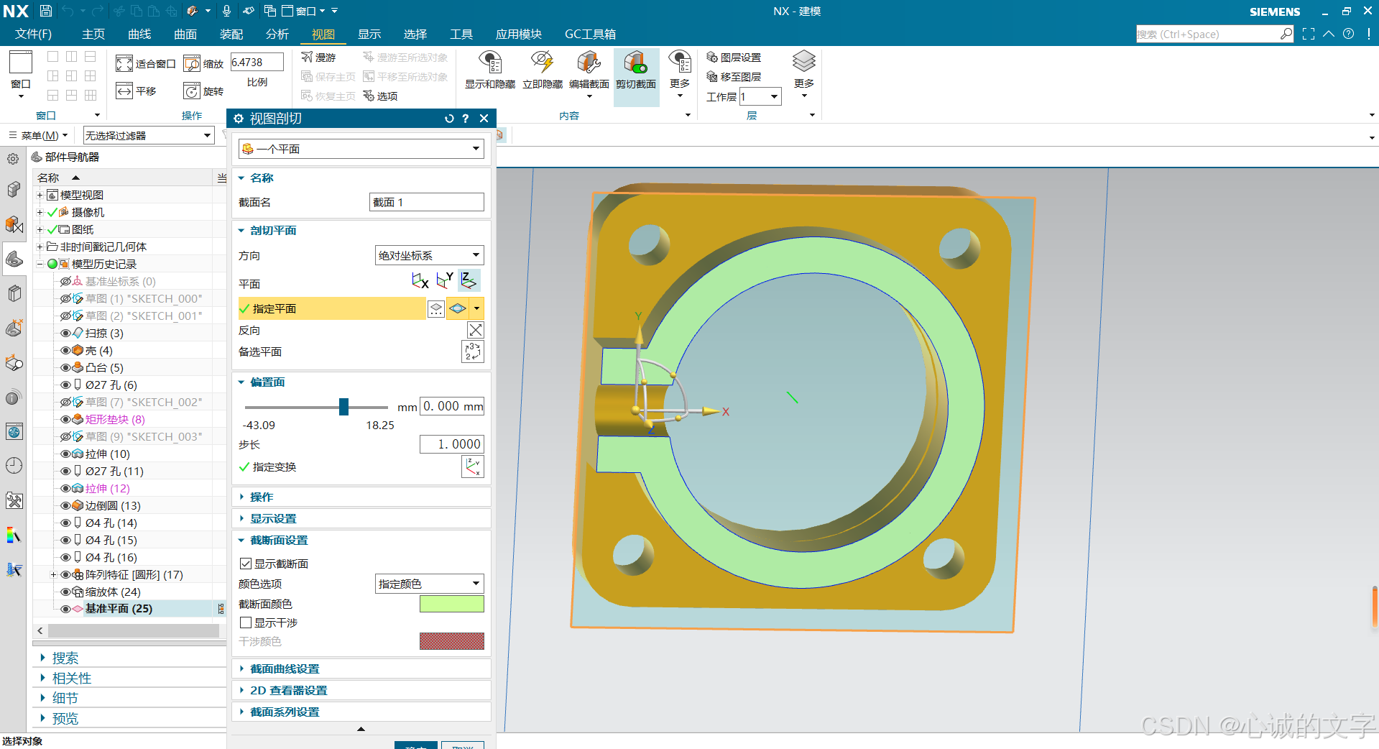Click the 截面名 input field
This screenshot has width=1379, height=749.
(x=426, y=202)
